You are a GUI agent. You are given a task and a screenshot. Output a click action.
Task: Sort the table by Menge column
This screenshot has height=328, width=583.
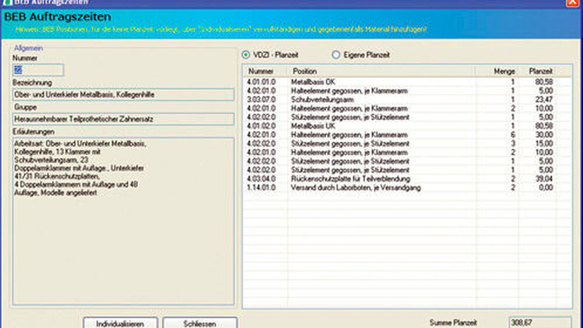click(x=497, y=71)
